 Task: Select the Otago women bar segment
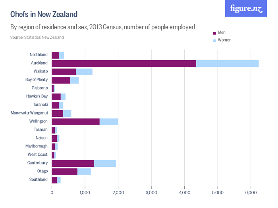click(x=84, y=171)
